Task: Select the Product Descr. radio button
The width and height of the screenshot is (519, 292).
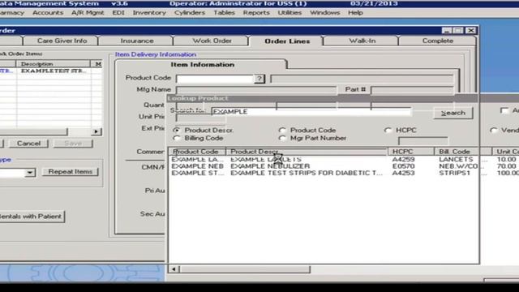Action: (177, 130)
